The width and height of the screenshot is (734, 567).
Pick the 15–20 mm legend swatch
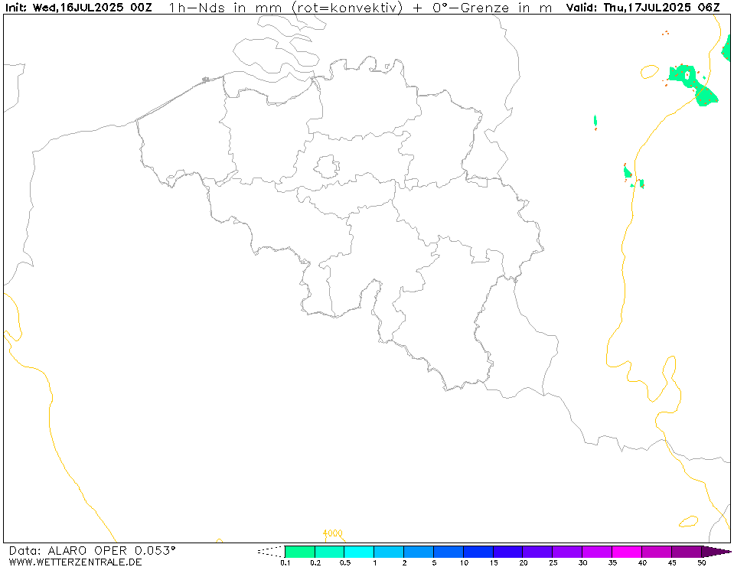(508, 552)
